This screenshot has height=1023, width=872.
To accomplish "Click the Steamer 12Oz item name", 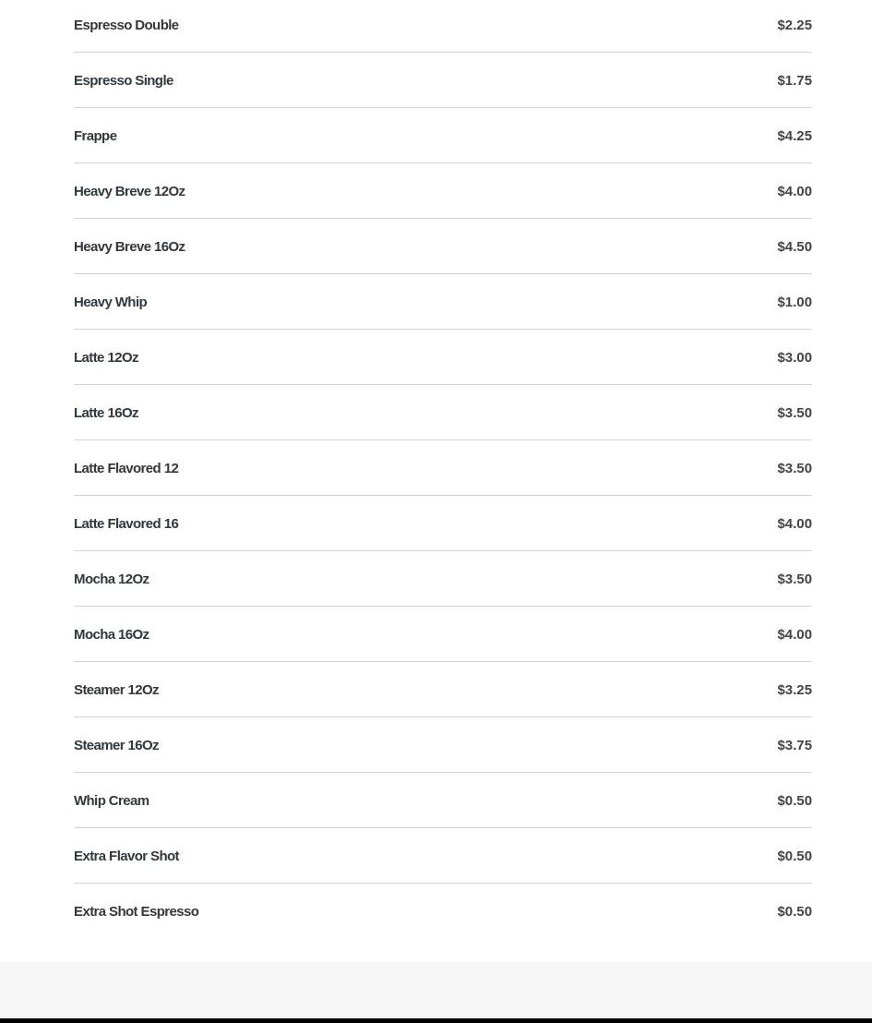I will click(116, 690).
